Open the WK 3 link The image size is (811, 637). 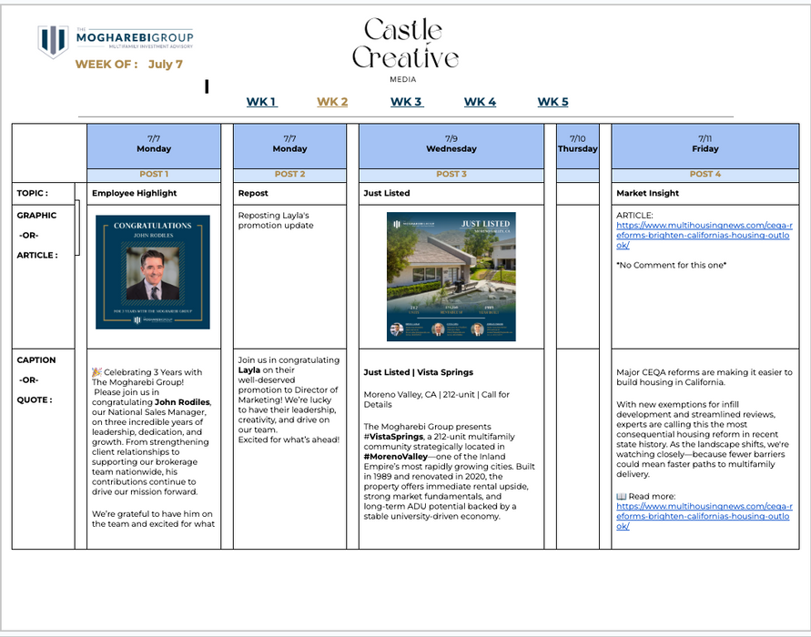pos(407,102)
